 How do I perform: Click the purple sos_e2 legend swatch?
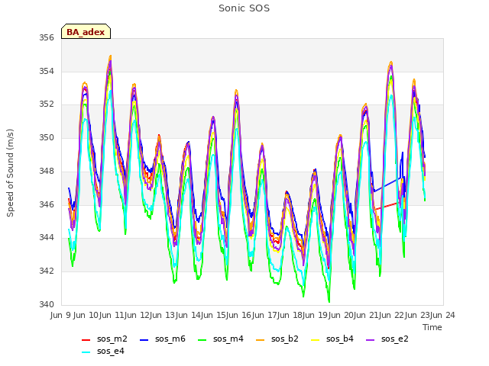click(370, 340)
